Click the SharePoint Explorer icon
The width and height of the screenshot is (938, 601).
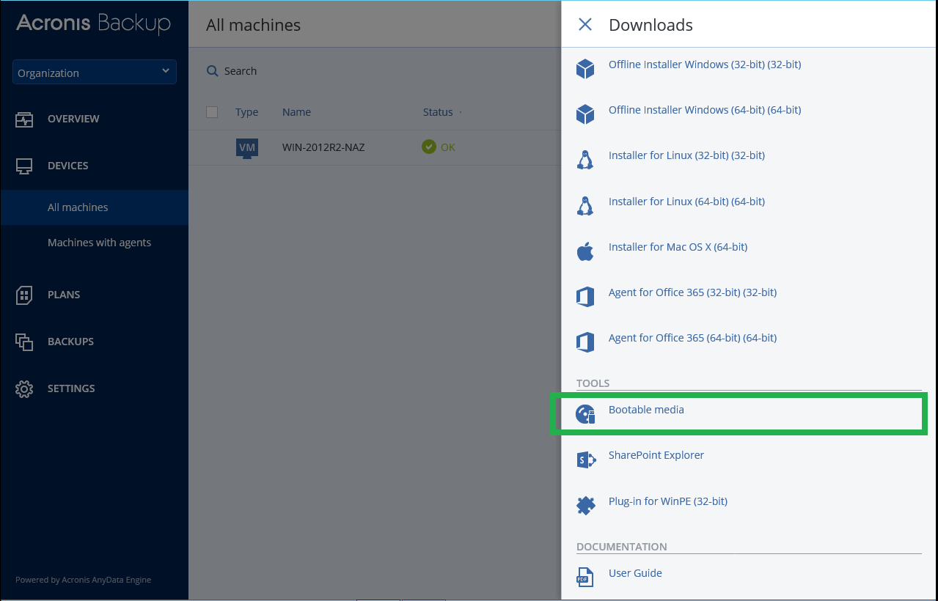pos(585,460)
